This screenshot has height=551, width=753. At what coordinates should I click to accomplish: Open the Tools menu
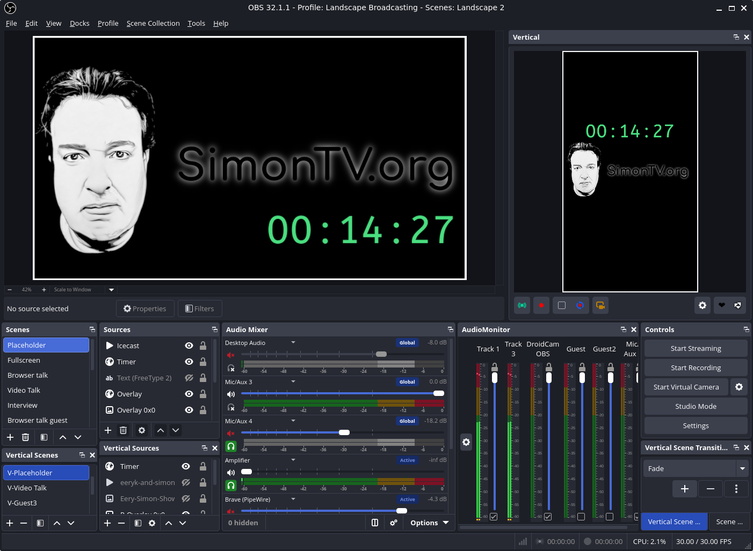pos(196,23)
